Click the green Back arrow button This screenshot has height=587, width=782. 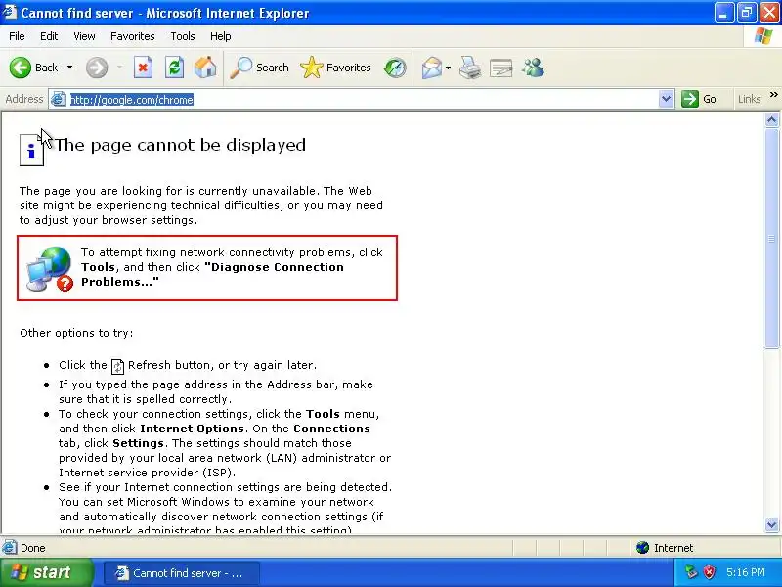click(21, 68)
